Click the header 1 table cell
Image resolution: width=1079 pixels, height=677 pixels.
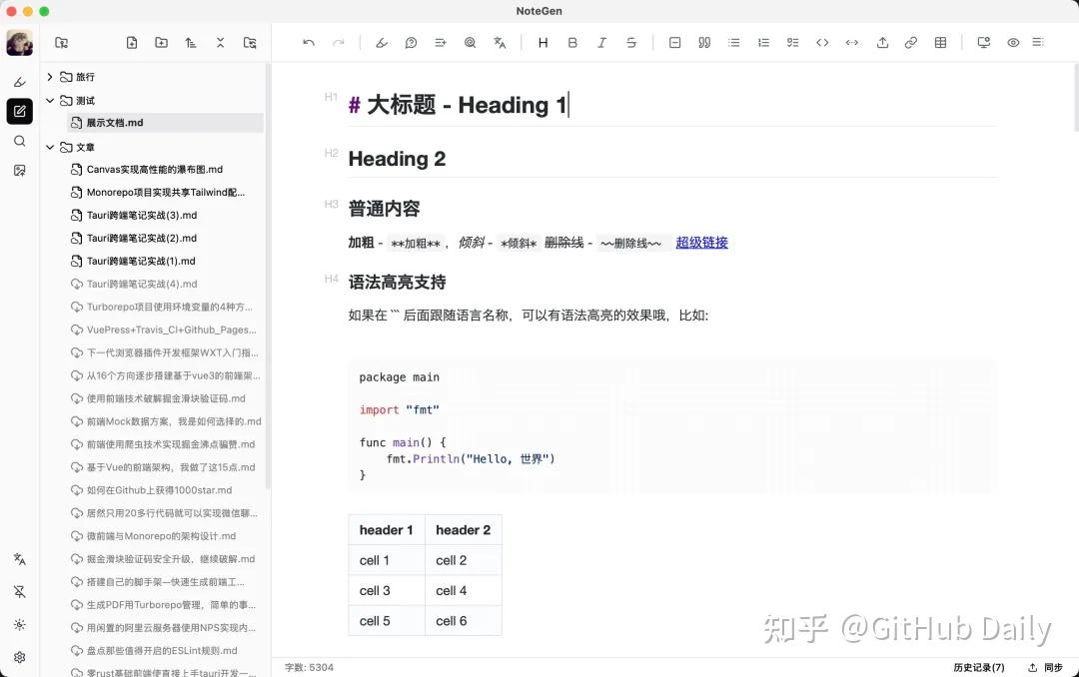pos(387,530)
